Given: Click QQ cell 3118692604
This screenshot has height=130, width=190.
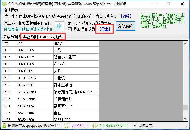Looking at the screenshot, I should (35, 99).
